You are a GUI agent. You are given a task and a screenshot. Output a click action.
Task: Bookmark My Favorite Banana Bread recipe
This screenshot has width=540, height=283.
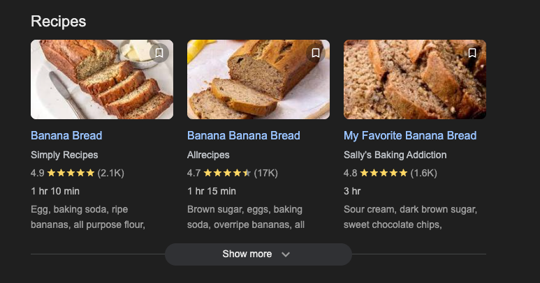pyautogui.click(x=472, y=53)
